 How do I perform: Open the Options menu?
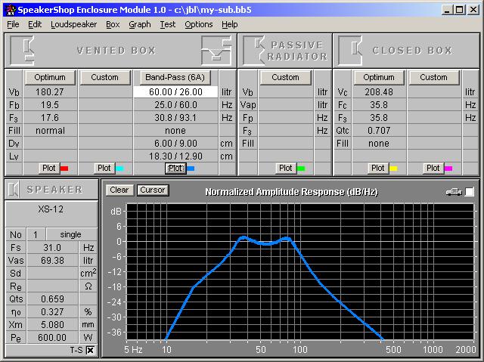point(198,24)
